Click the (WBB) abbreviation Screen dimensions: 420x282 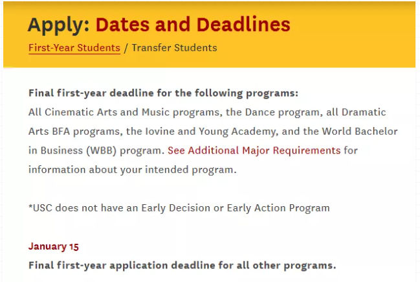101,150
